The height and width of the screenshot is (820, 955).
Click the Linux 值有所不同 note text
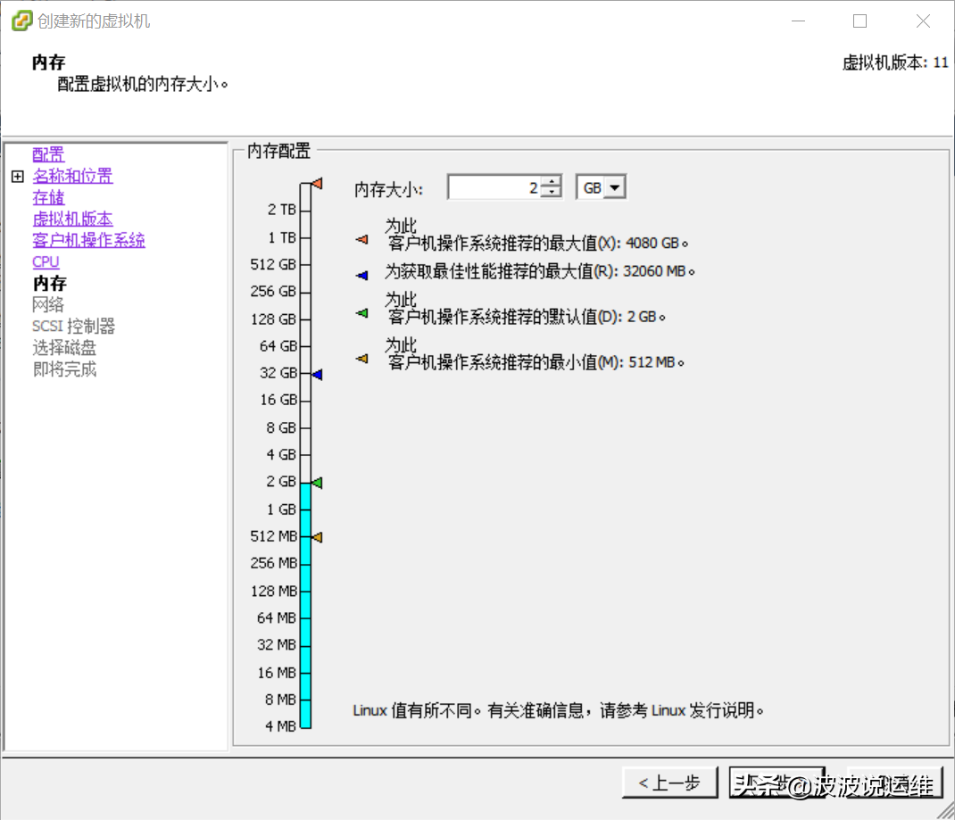558,710
